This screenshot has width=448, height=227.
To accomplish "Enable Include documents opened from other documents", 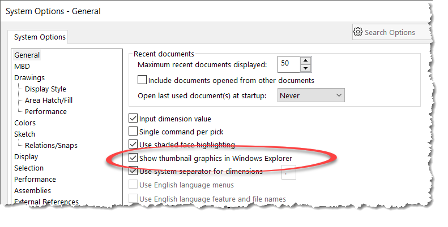I will pyautogui.click(x=142, y=80).
